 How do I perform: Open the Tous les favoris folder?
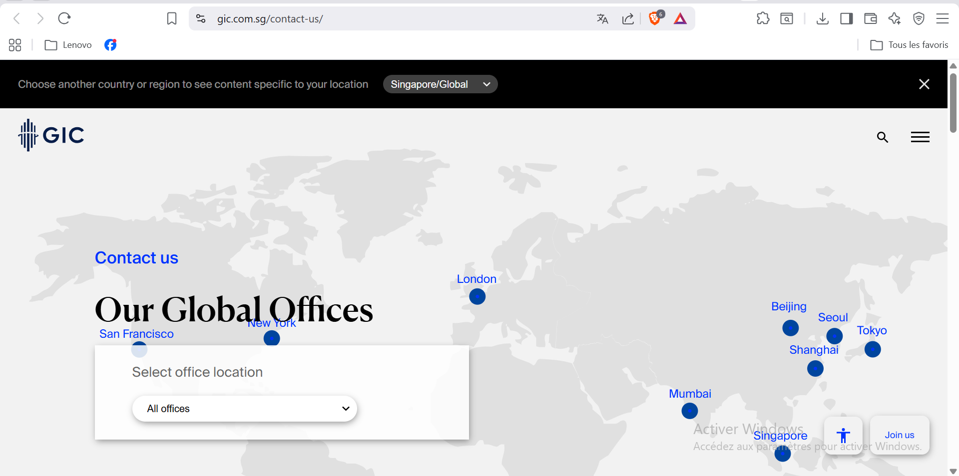point(909,45)
